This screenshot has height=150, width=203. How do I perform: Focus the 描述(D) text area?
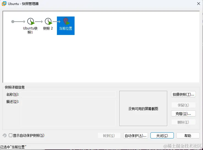[x=68, y=113]
